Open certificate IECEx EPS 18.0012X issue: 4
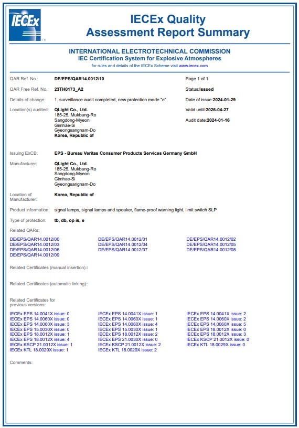The height and width of the screenshot is (428, 299). (39, 339)
